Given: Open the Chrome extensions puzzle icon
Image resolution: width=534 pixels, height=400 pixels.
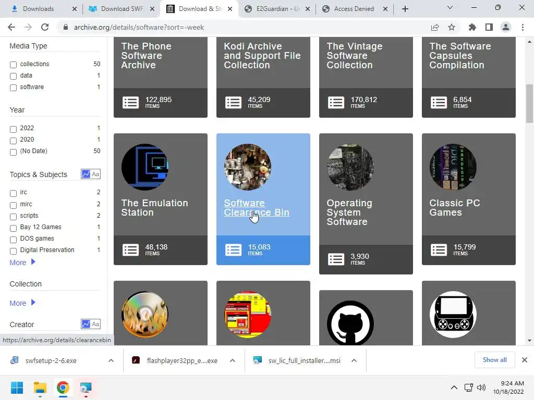Looking at the screenshot, I should pyautogui.click(x=472, y=27).
